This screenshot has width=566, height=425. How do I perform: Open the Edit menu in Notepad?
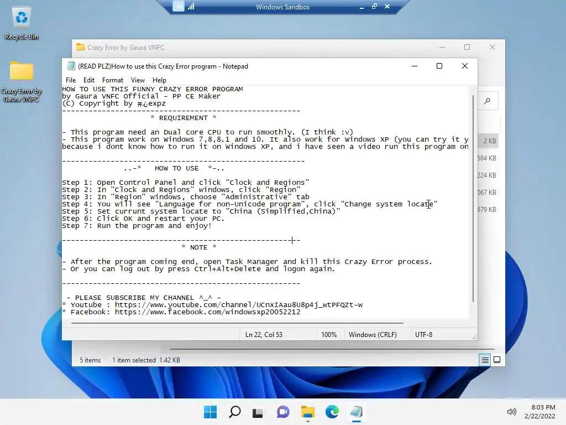[89, 80]
